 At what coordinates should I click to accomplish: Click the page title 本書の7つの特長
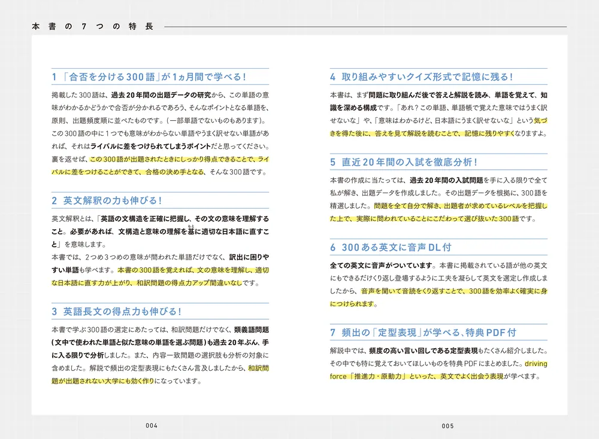(93, 26)
